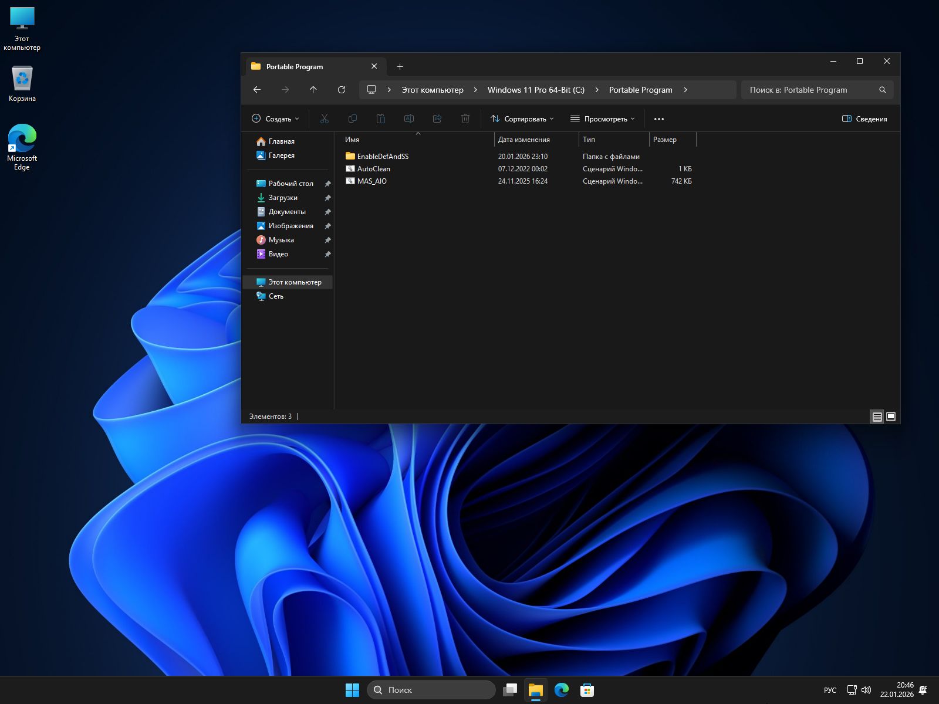Sort by Дата изменения column header
This screenshot has height=704, width=939.
click(x=523, y=140)
